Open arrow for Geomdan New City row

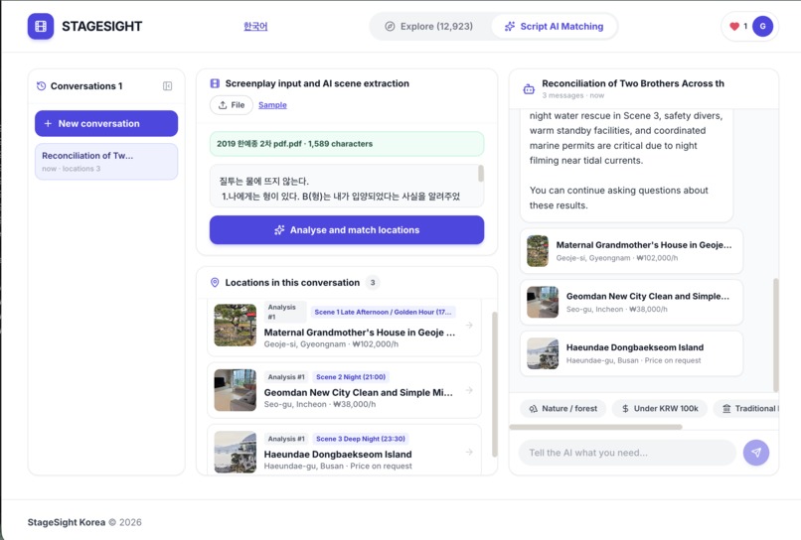click(x=469, y=390)
